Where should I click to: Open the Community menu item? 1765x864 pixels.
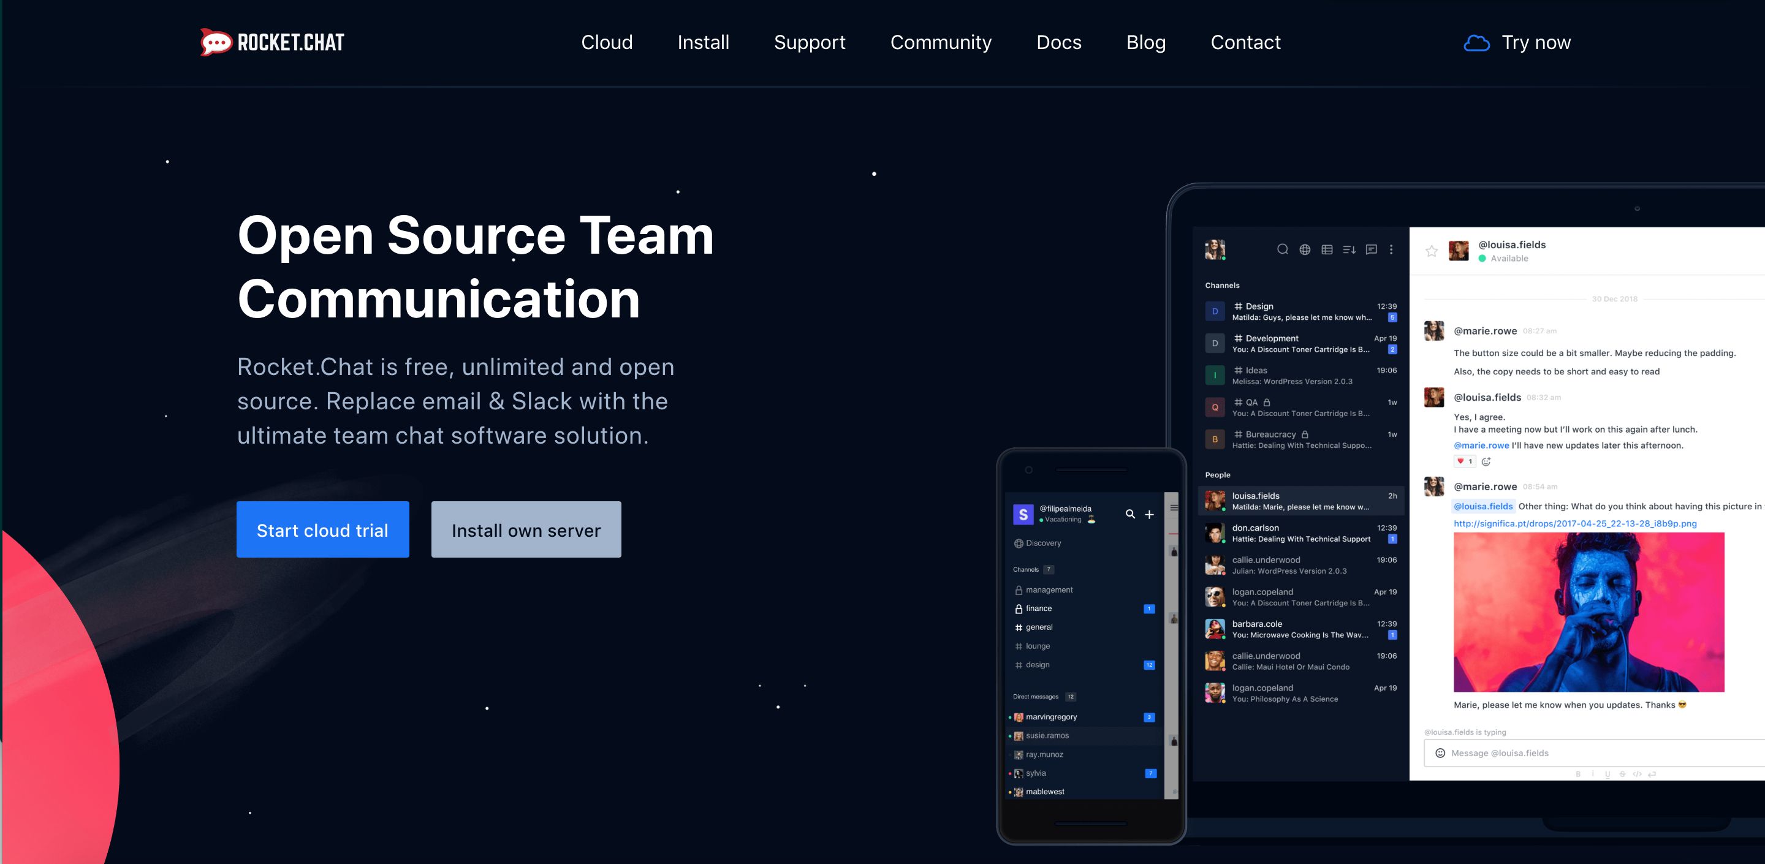tap(940, 42)
